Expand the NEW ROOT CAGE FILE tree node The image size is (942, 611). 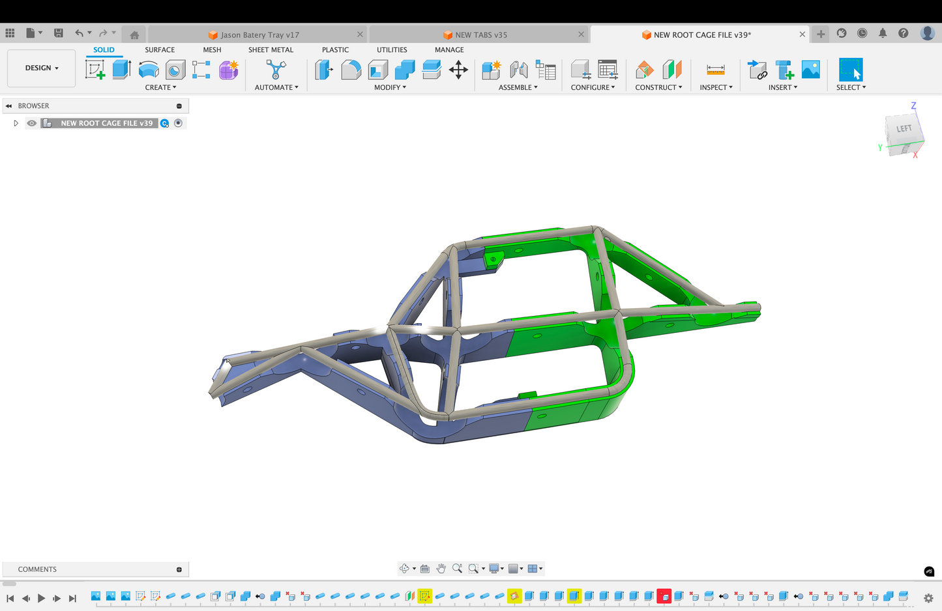pos(16,123)
